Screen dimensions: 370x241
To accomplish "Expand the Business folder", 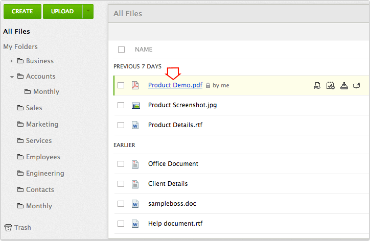I will (x=12, y=61).
